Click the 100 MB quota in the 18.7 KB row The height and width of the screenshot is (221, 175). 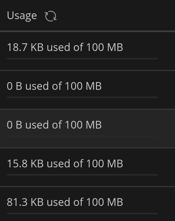point(105,47)
